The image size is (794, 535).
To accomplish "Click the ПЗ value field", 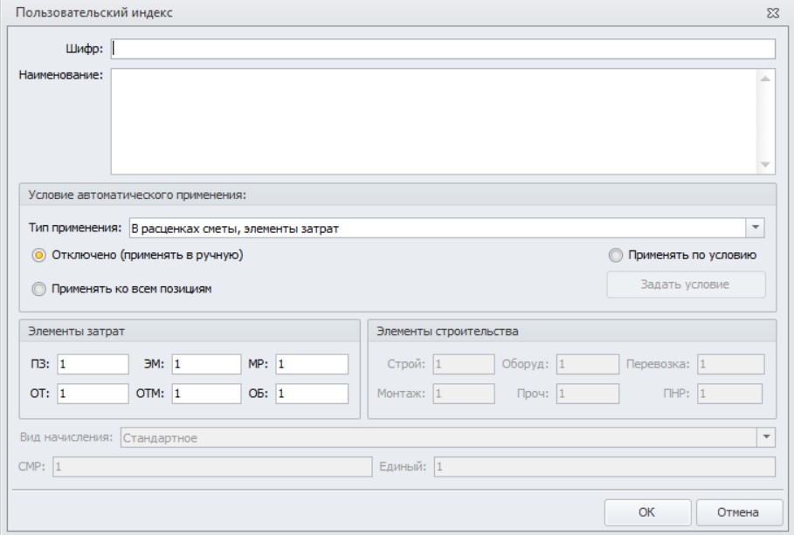I will pyautogui.click(x=93, y=364).
